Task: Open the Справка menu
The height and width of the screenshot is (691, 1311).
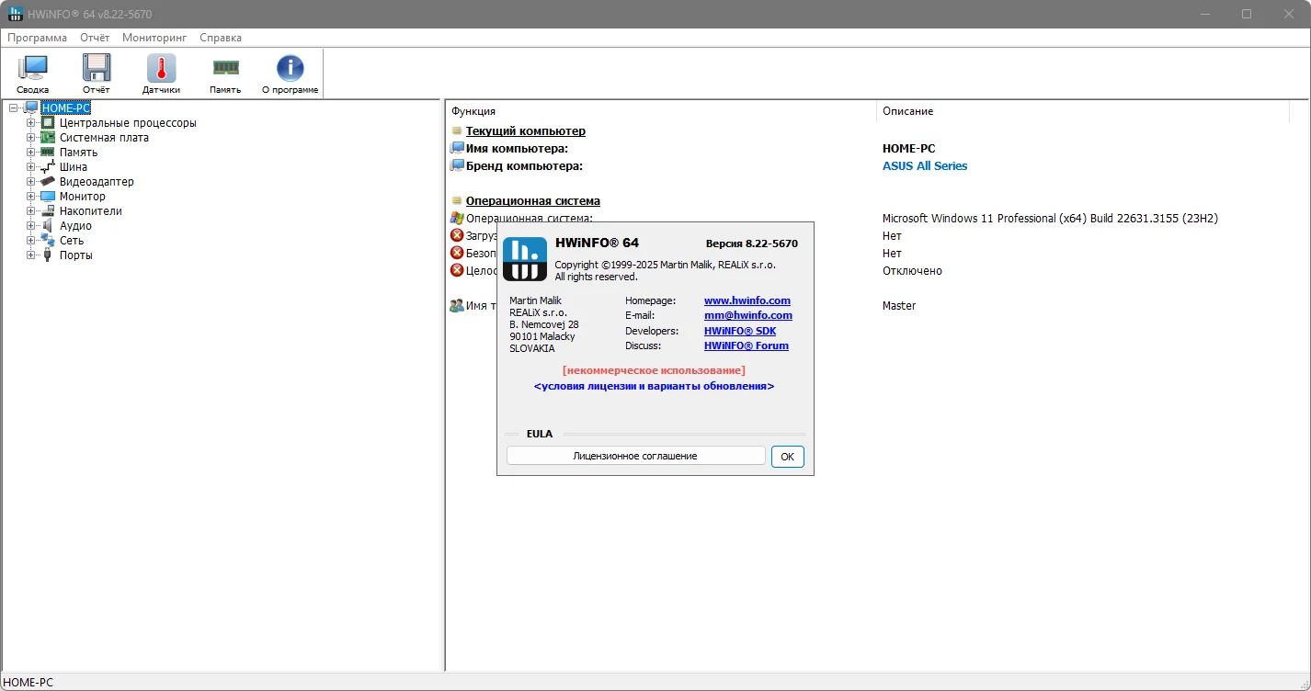Action: tap(221, 38)
